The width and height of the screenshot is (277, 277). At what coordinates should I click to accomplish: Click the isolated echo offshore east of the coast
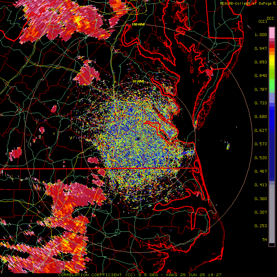coord(228,146)
